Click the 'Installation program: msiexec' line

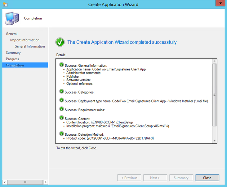[118, 126]
